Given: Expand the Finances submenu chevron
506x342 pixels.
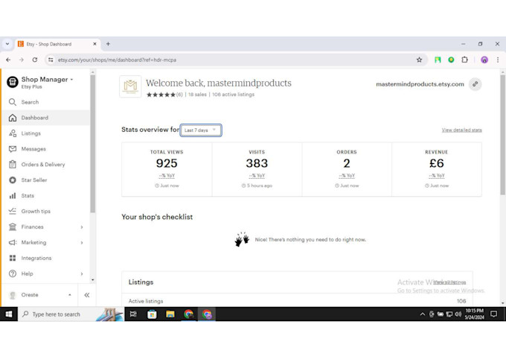Looking at the screenshot, I should pyautogui.click(x=82, y=227).
